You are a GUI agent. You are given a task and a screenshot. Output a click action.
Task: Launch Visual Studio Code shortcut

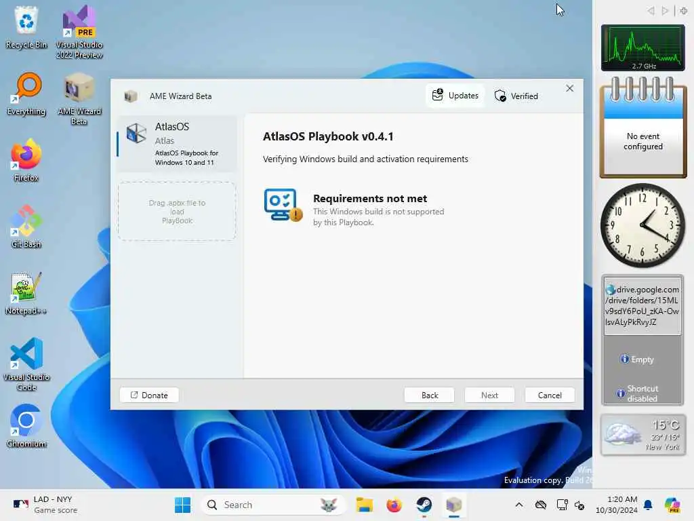pyautogui.click(x=26, y=364)
